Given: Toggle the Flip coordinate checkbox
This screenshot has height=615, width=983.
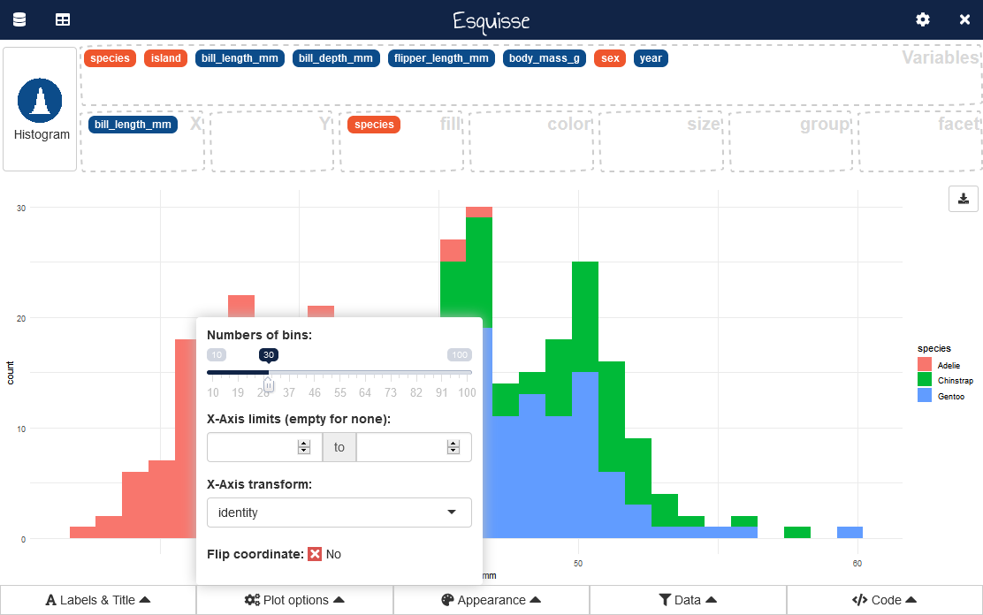Looking at the screenshot, I should click(315, 554).
